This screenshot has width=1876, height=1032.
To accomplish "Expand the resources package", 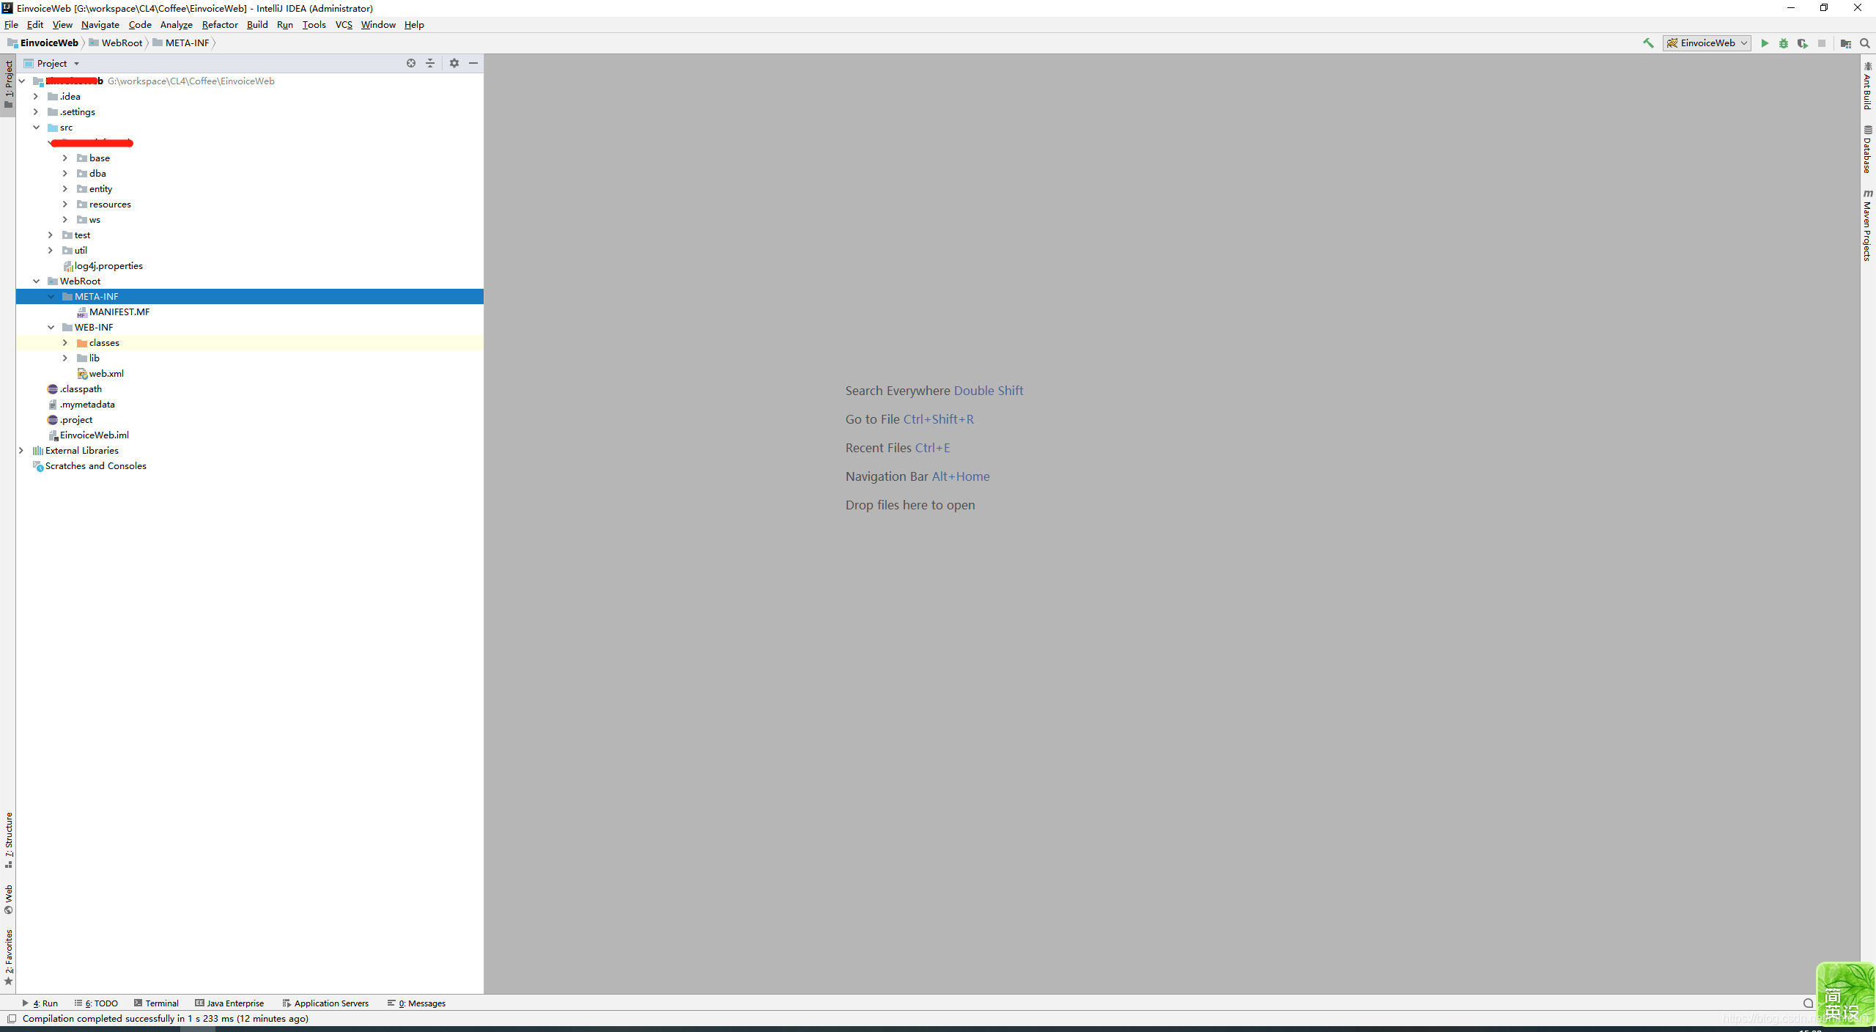I will (x=65, y=204).
